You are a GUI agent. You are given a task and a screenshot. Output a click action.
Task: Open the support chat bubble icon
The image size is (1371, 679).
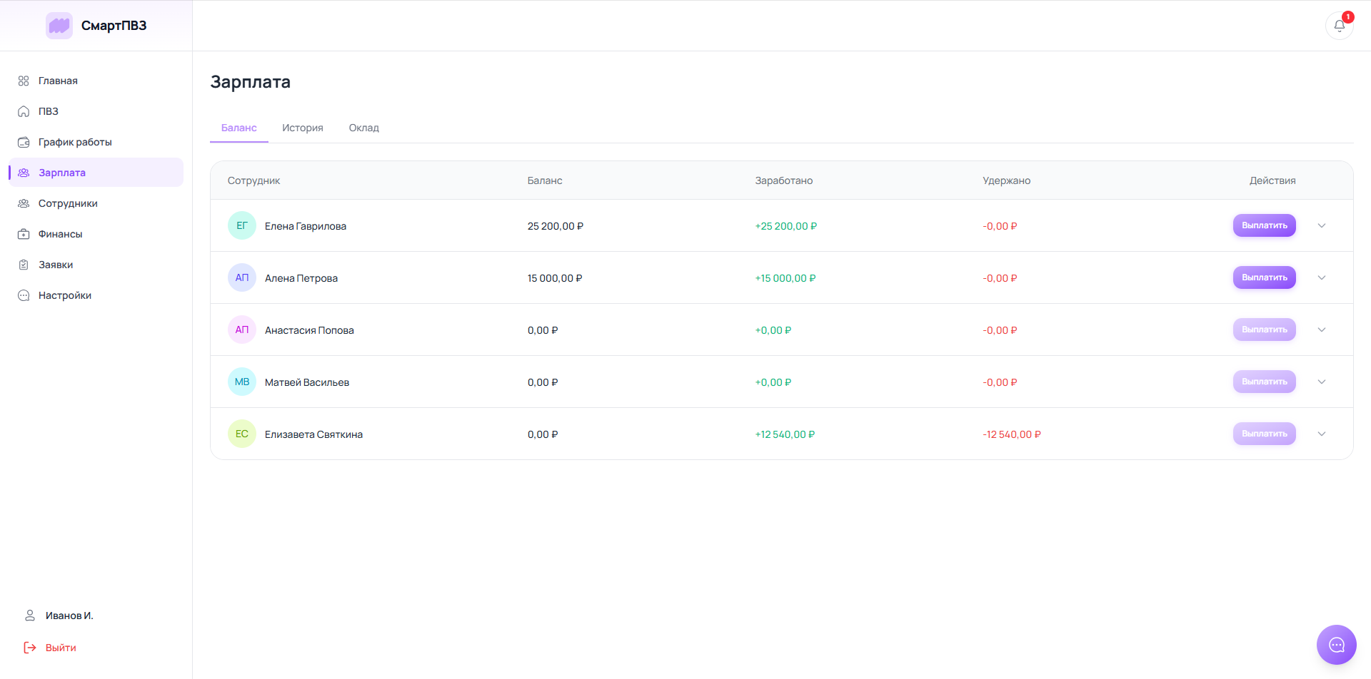tap(1337, 645)
